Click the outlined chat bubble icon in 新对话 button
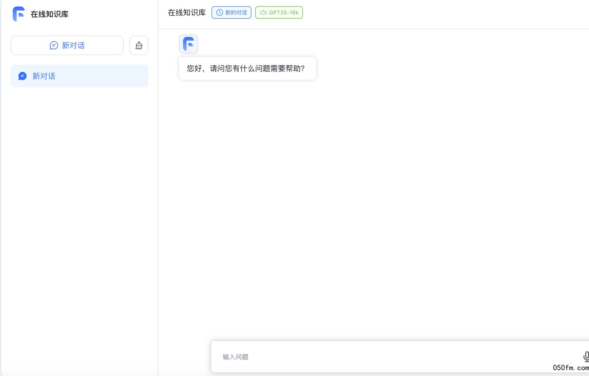The height and width of the screenshot is (376, 589). click(x=54, y=45)
